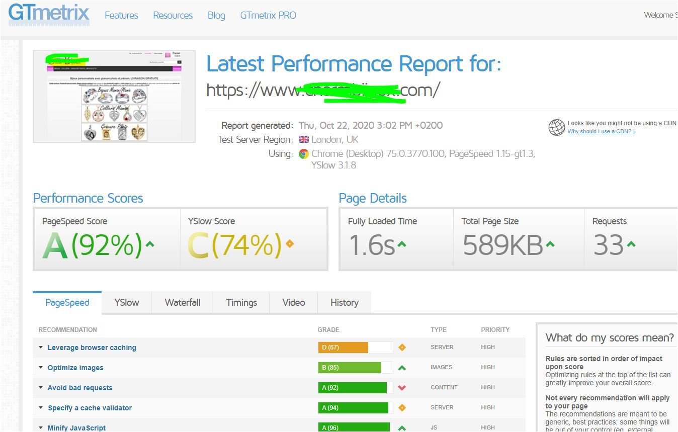The width and height of the screenshot is (678, 432).
Task: Switch to the PageSpeed tab
Action: tap(67, 303)
